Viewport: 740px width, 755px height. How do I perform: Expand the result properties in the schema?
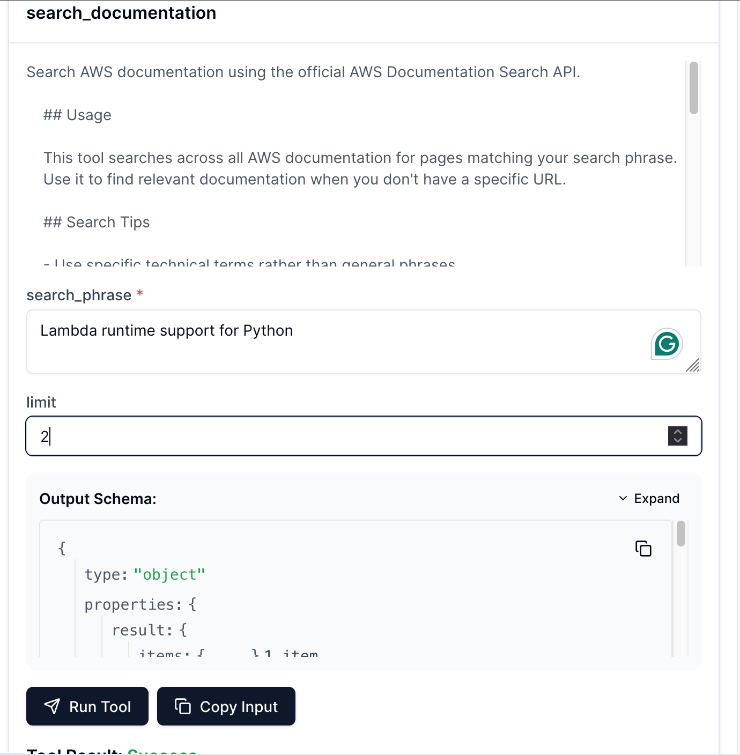coord(150,630)
